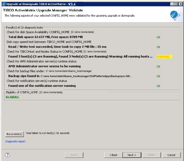Minimize the Upgrade Manager window
Screen dimensions: 184x161
172,4
